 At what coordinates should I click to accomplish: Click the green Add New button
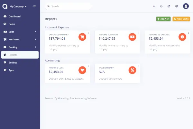[x=163, y=19]
